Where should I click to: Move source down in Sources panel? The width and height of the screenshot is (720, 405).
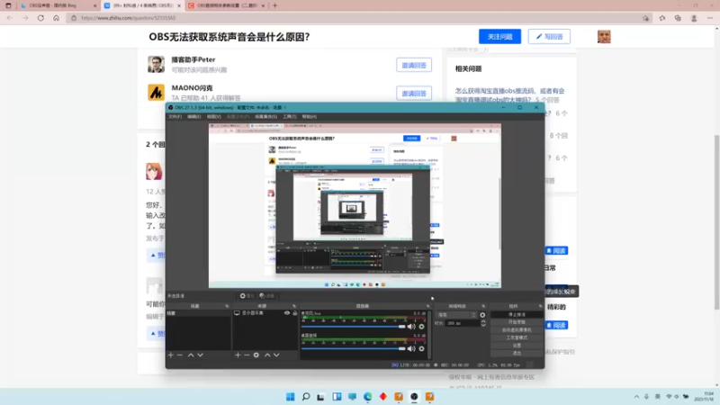[x=276, y=355]
